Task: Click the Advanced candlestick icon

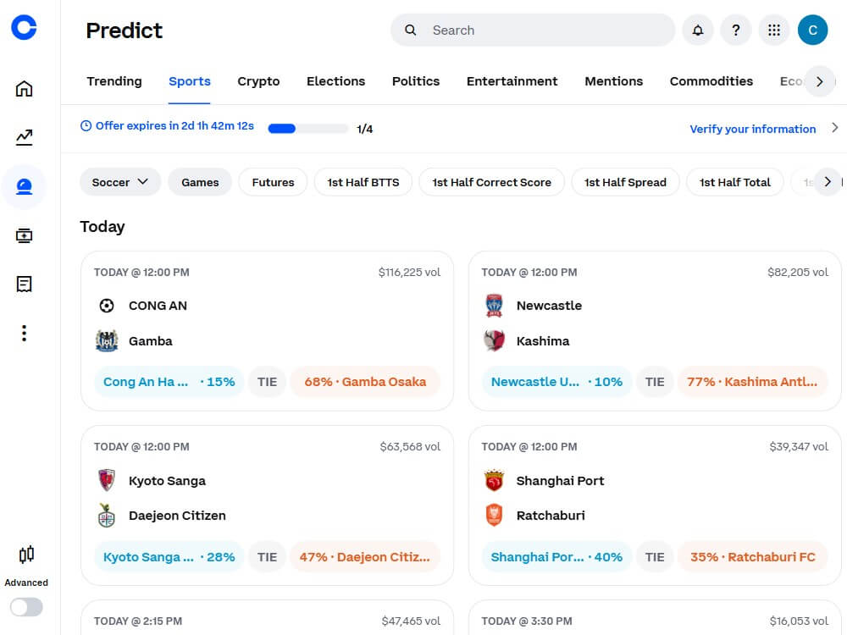Action: 26,555
